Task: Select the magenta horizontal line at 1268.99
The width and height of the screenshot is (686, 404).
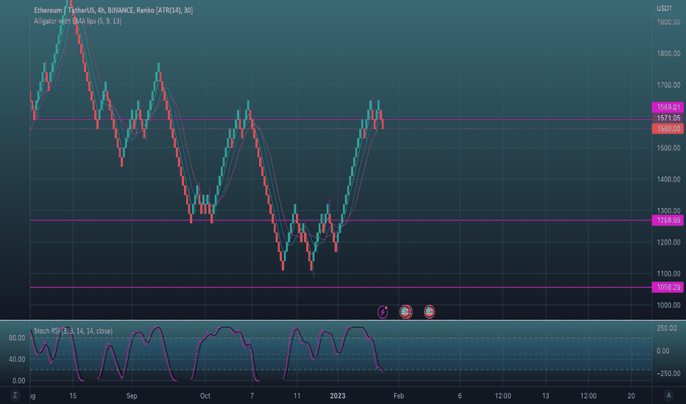Action: pyautogui.click(x=341, y=220)
